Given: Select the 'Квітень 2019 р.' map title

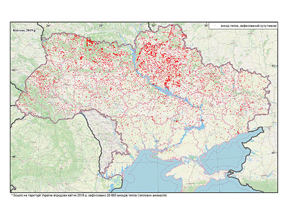Looking at the screenshot, I should pyautogui.click(x=25, y=30).
